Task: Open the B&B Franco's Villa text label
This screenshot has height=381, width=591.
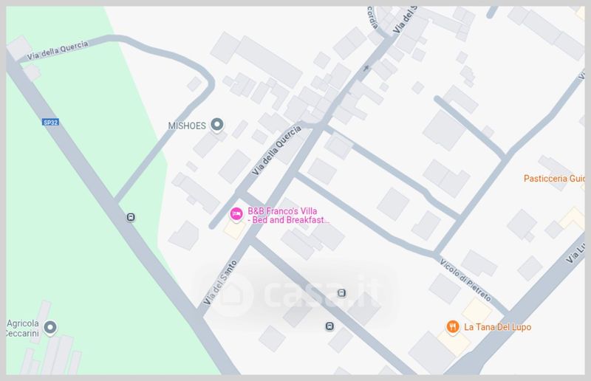Action: [288, 216]
